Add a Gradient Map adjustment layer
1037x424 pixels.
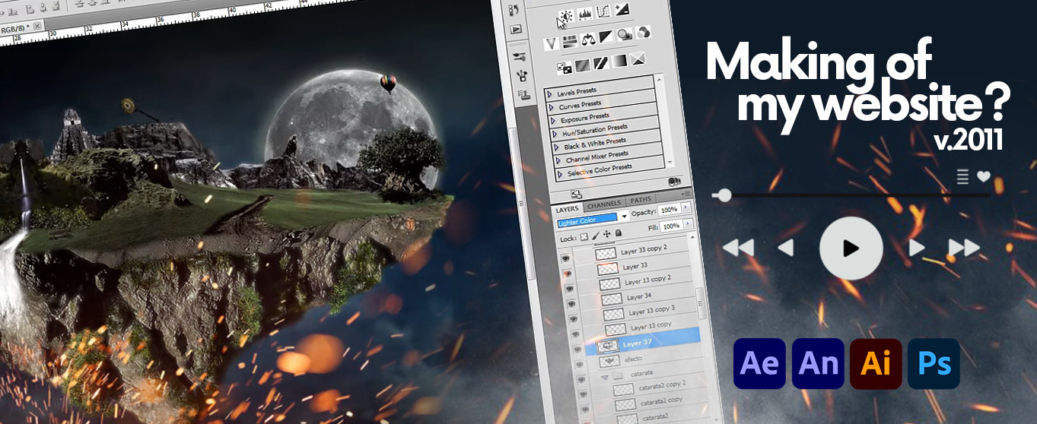[x=619, y=61]
